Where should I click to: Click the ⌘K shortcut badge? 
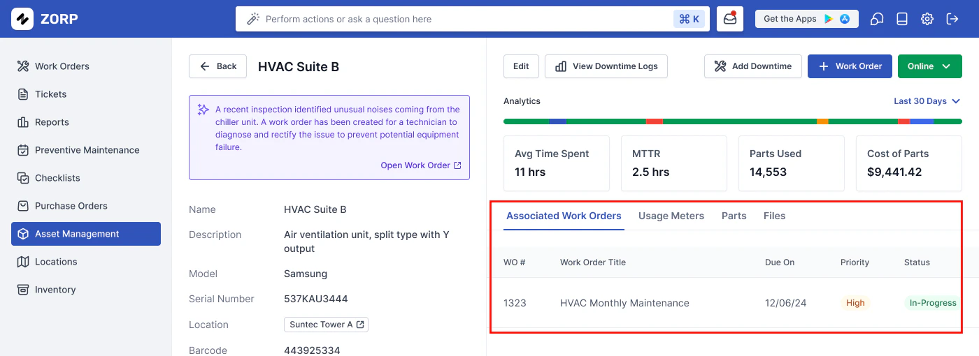point(689,19)
